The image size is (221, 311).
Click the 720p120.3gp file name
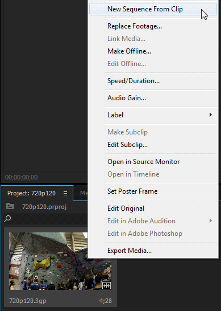pos(28,301)
